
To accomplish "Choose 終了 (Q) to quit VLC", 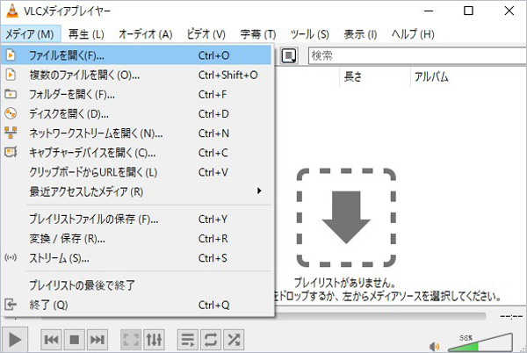I will (x=136, y=305).
